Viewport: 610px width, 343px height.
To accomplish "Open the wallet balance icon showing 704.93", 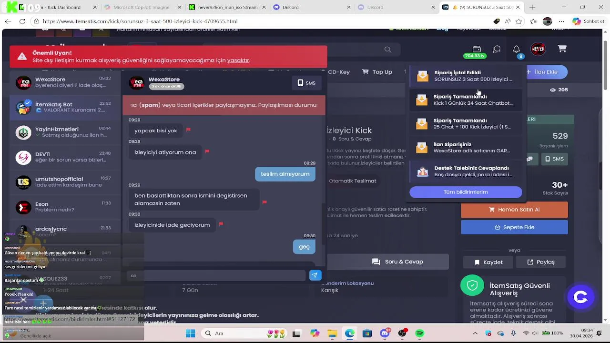I will tap(476, 49).
